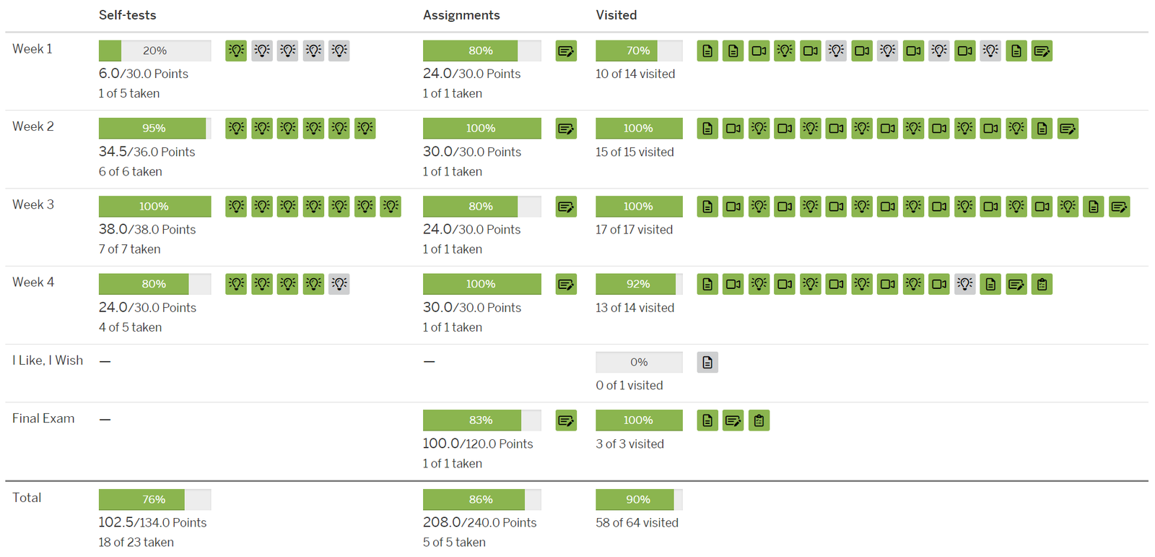
Task: Open the clipboard icon in Final Exam row
Action: 759,420
